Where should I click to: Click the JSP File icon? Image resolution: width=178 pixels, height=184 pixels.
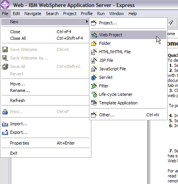pyautogui.click(x=94, y=60)
